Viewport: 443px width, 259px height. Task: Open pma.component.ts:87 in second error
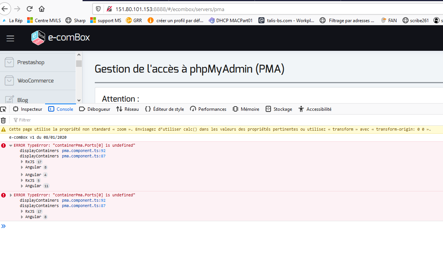pos(84,206)
